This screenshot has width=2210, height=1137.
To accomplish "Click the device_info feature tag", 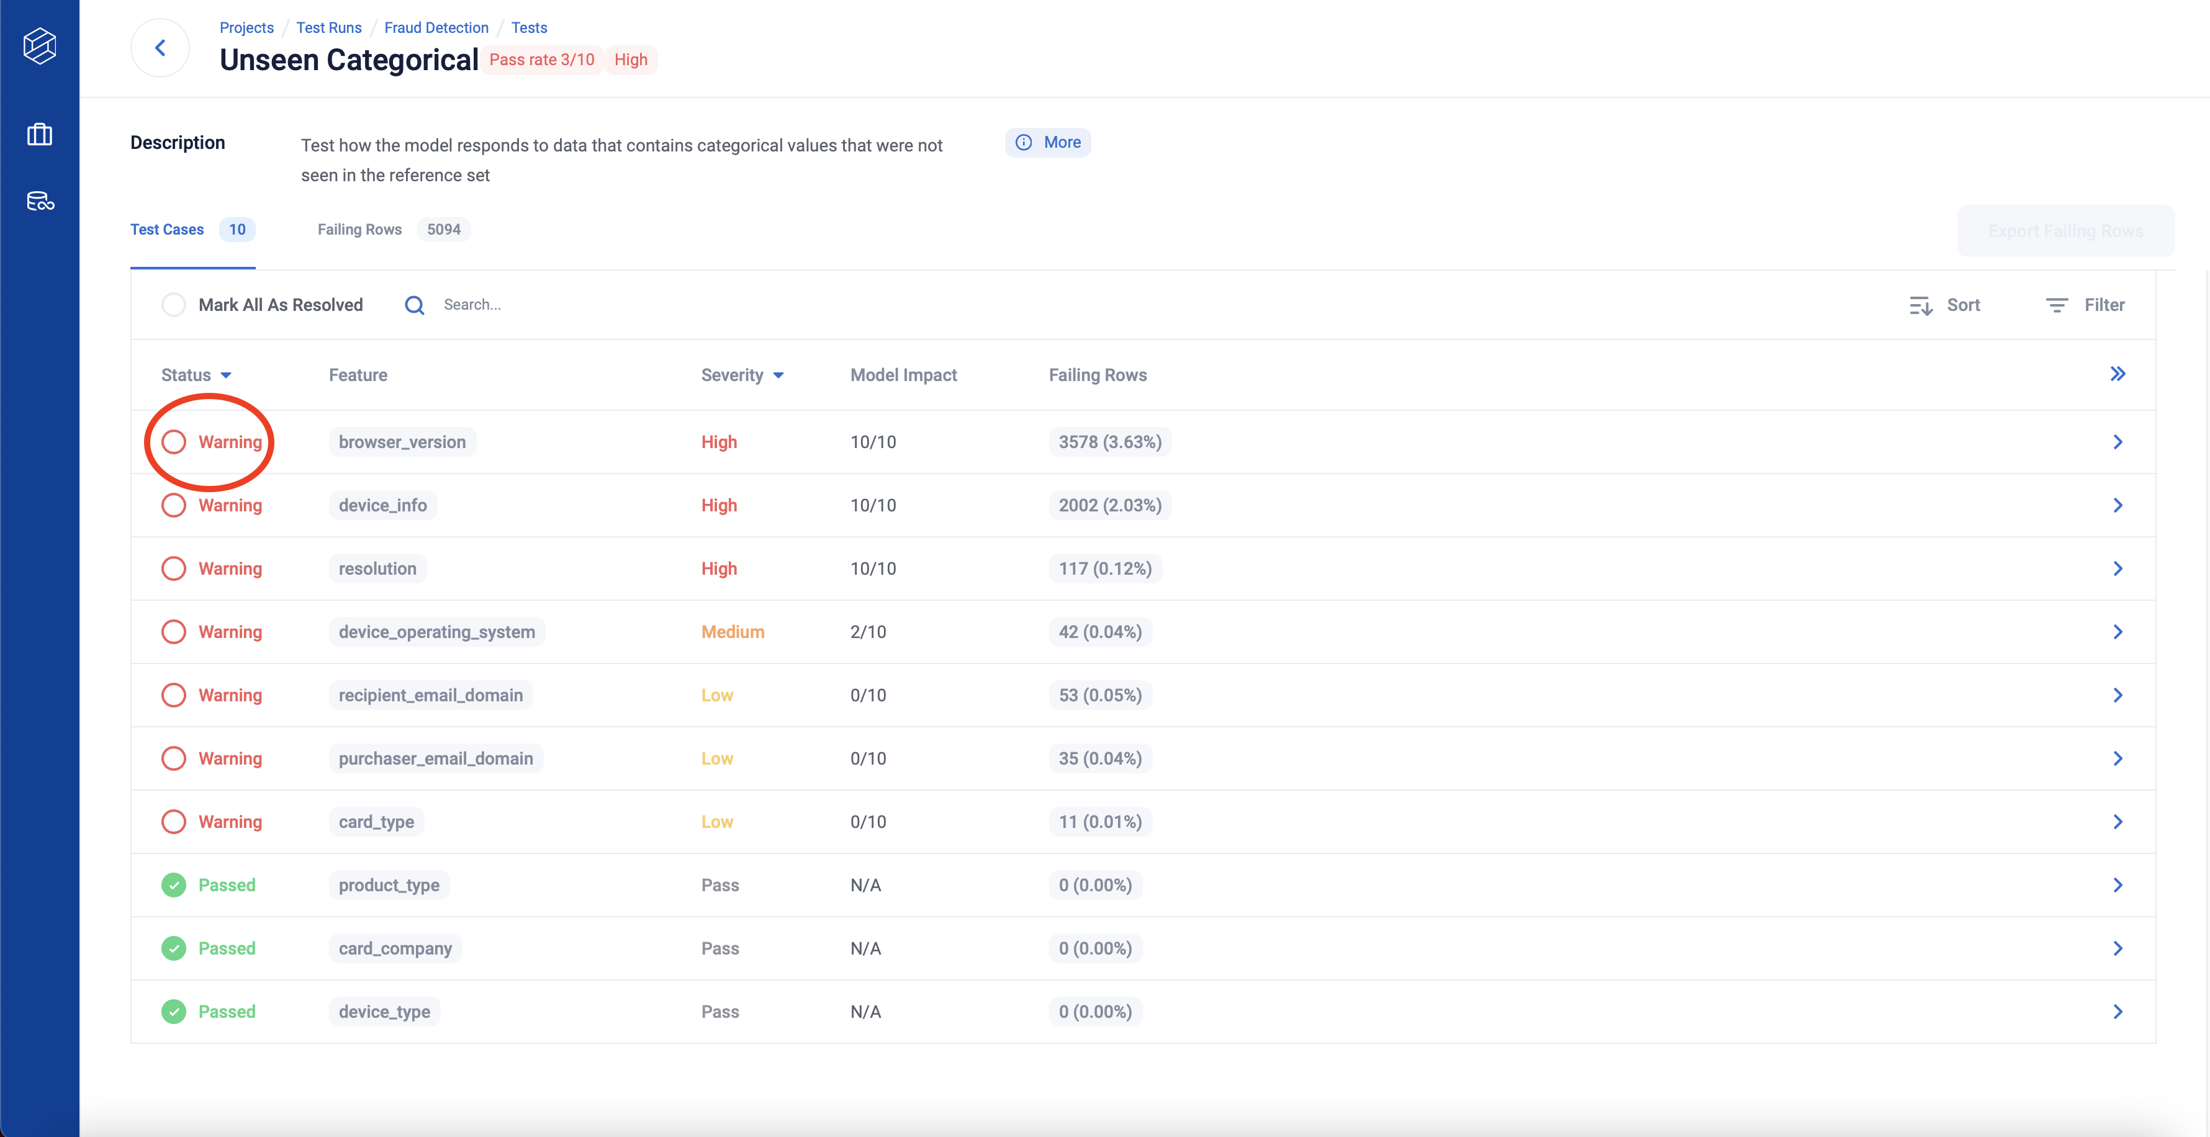I will click(x=382, y=505).
